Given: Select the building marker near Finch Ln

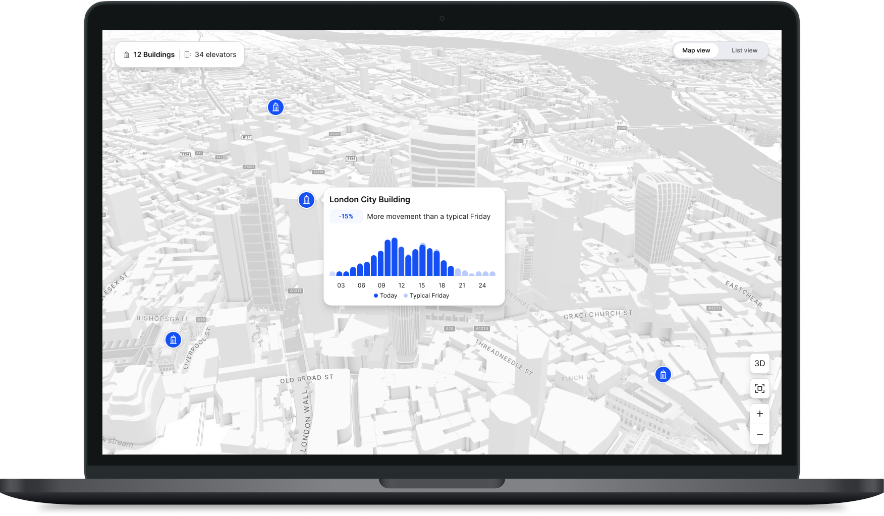Looking at the screenshot, I should tap(663, 374).
